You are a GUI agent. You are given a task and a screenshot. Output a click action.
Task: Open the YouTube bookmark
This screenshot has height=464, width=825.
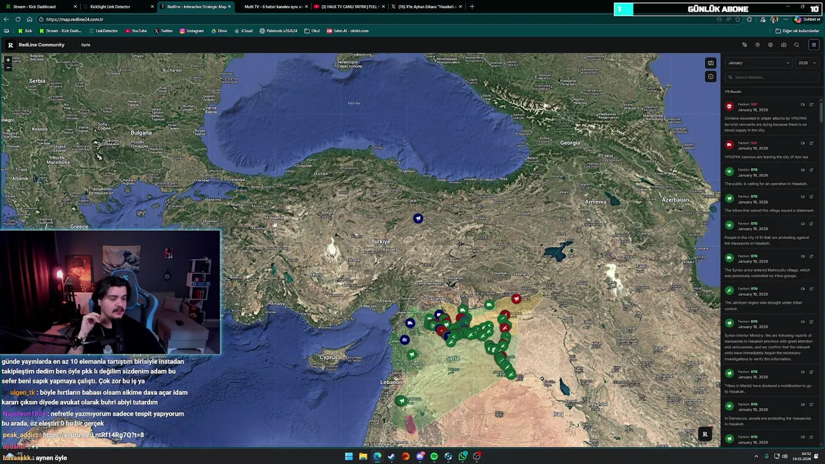136,31
